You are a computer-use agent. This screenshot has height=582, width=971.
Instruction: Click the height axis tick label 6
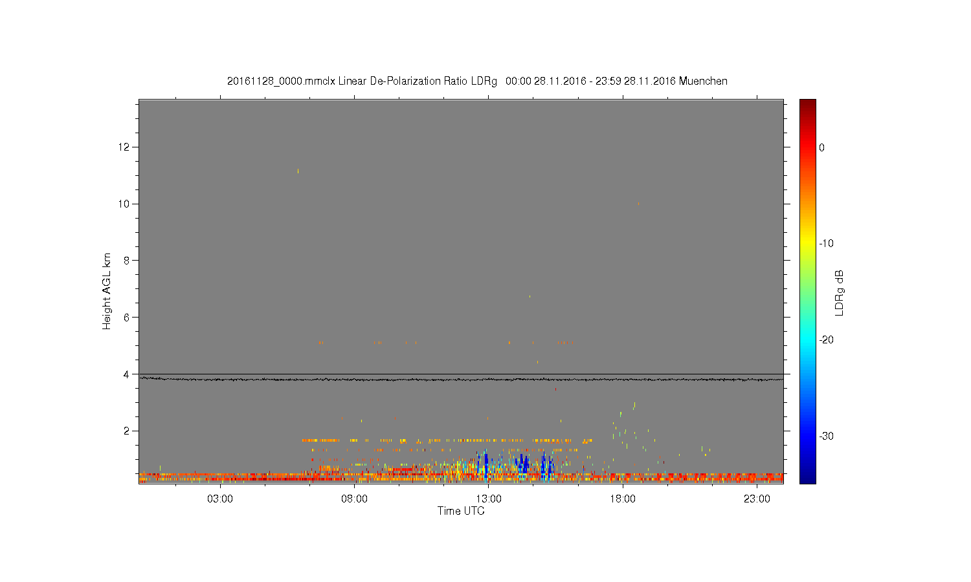tap(128, 318)
